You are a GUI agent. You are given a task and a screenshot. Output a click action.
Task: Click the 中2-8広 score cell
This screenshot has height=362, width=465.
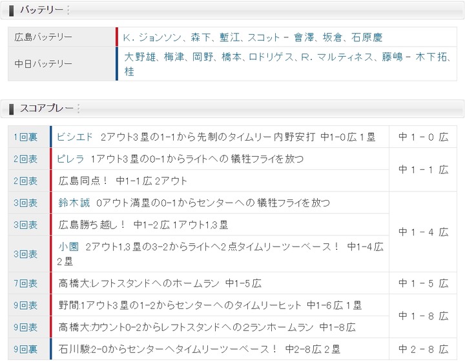point(423,348)
